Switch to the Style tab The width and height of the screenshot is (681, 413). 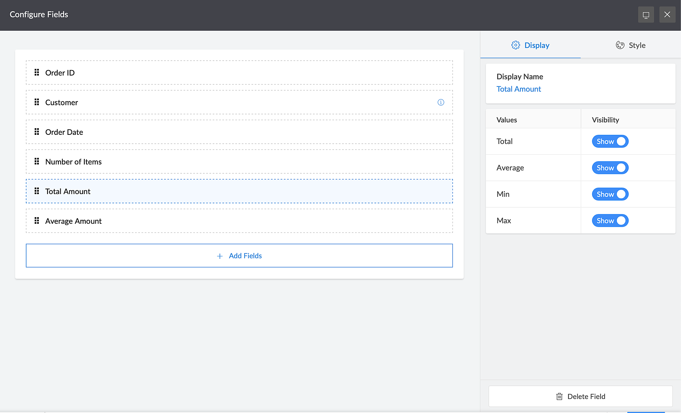(x=631, y=45)
